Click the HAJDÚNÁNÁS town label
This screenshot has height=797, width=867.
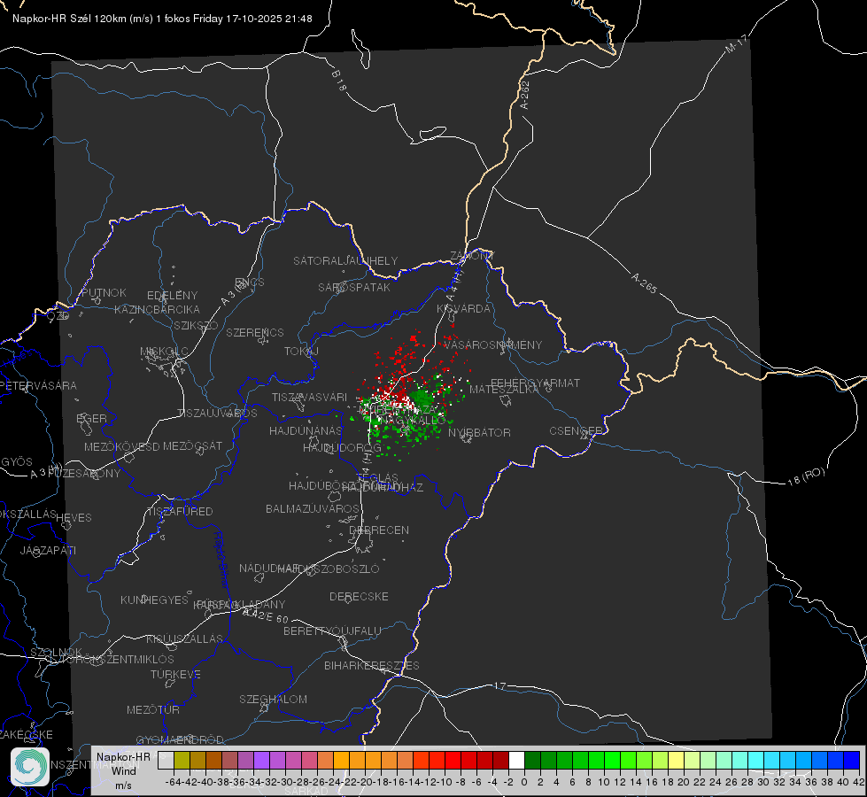click(x=306, y=430)
